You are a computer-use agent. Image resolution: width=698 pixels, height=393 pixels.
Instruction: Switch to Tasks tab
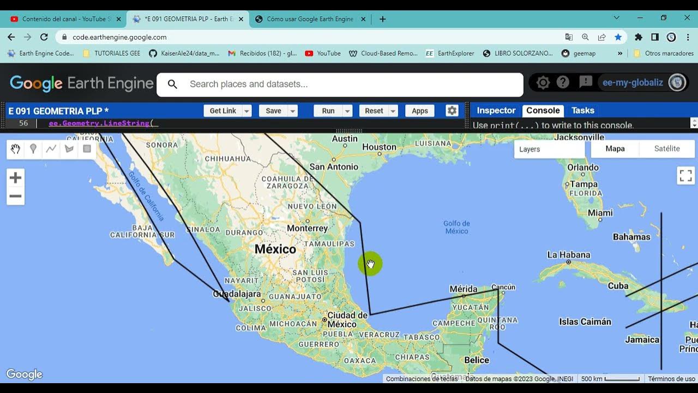582,110
